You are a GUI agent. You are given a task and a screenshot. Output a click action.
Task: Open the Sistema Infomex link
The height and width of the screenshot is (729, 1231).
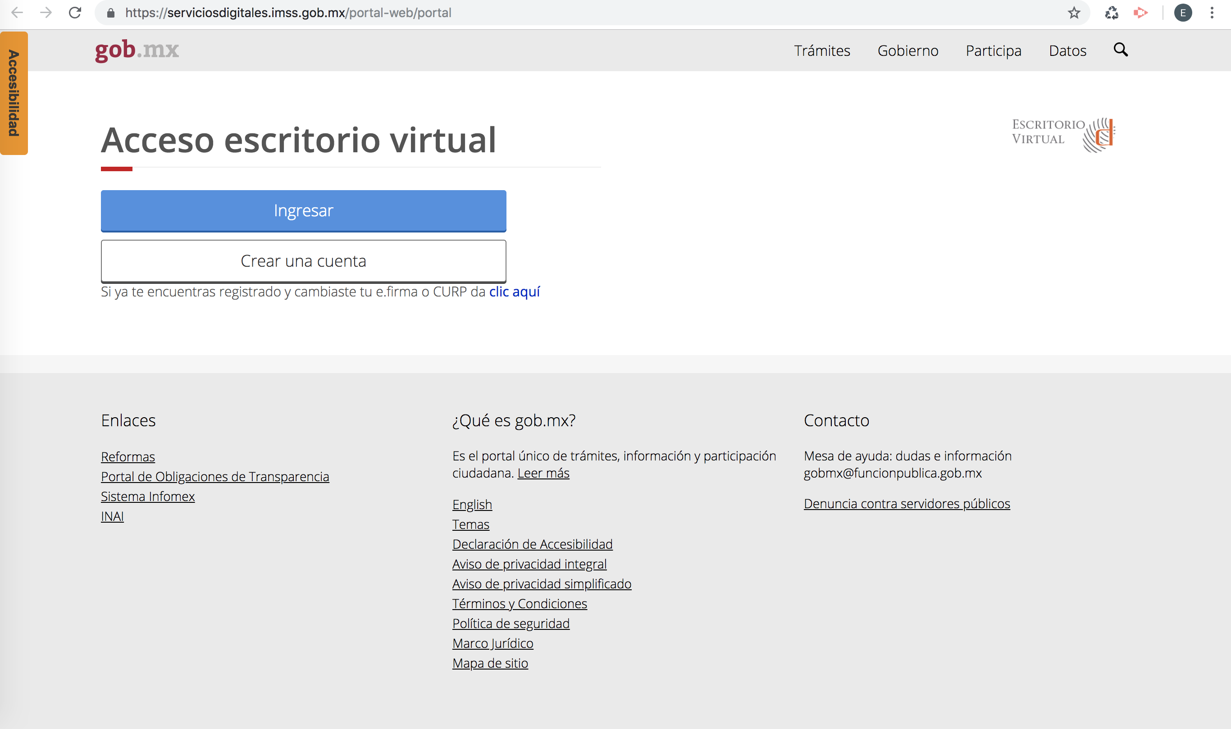click(148, 496)
